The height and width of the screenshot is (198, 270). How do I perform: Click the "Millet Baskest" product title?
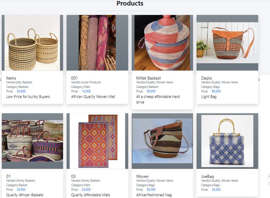pos(148,78)
